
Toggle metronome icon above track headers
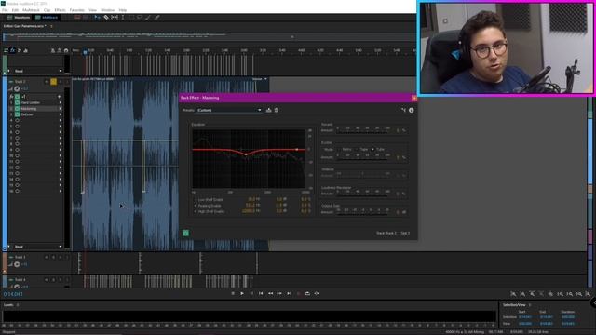[53, 50]
